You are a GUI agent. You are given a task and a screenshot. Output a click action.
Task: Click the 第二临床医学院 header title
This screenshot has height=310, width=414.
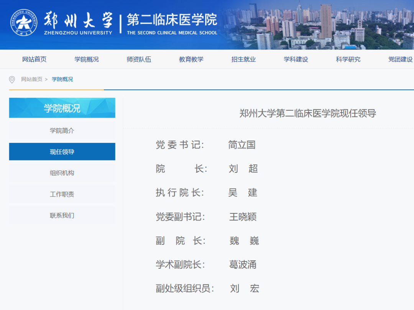point(172,20)
